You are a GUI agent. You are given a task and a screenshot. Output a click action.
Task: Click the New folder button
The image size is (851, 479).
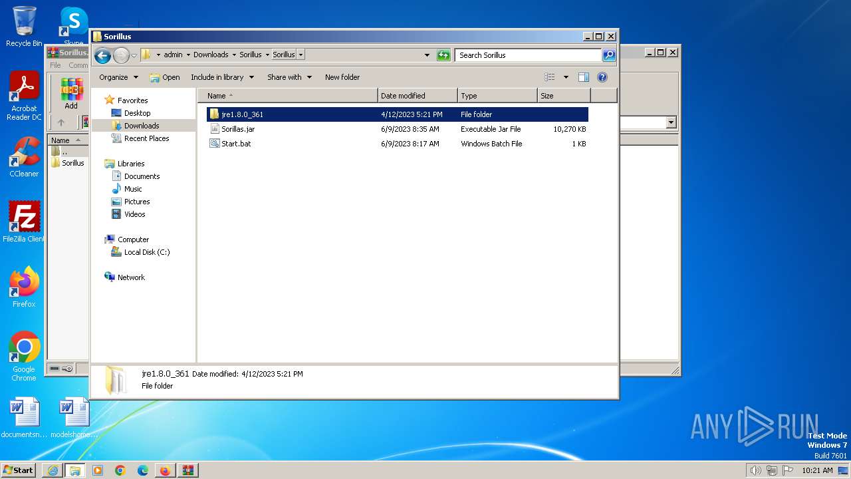pos(342,77)
